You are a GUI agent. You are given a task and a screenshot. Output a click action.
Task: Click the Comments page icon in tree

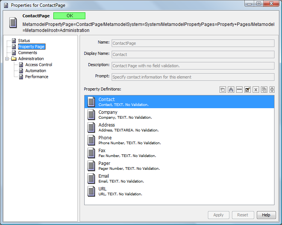(14, 53)
